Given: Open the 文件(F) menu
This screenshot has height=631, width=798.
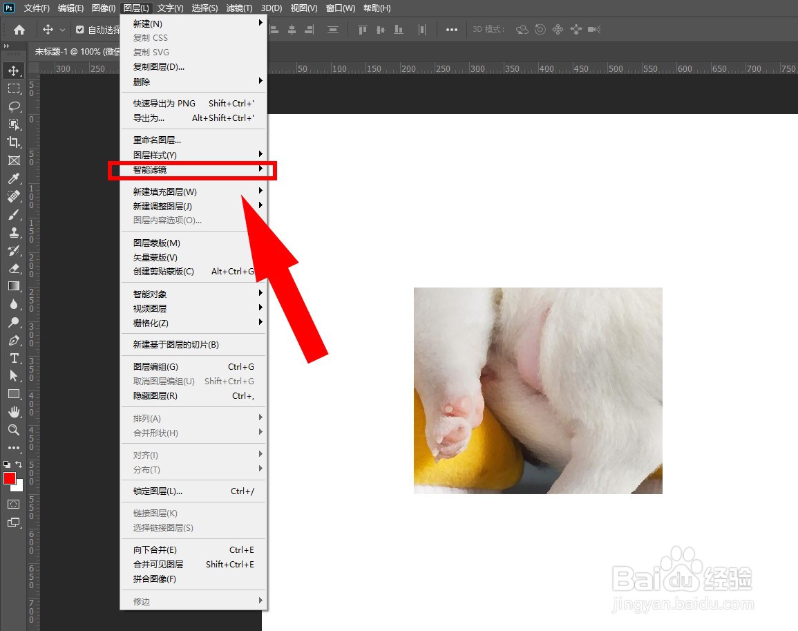Looking at the screenshot, I should tap(37, 8).
